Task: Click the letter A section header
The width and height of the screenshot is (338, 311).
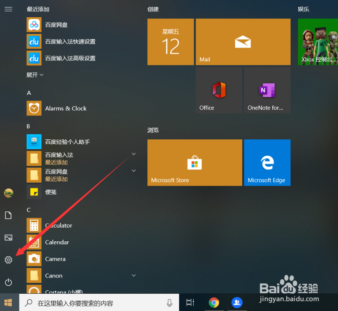Action: coord(29,93)
